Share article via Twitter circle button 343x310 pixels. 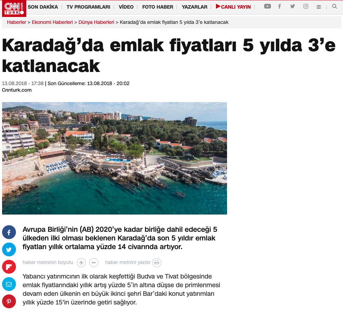9,249
